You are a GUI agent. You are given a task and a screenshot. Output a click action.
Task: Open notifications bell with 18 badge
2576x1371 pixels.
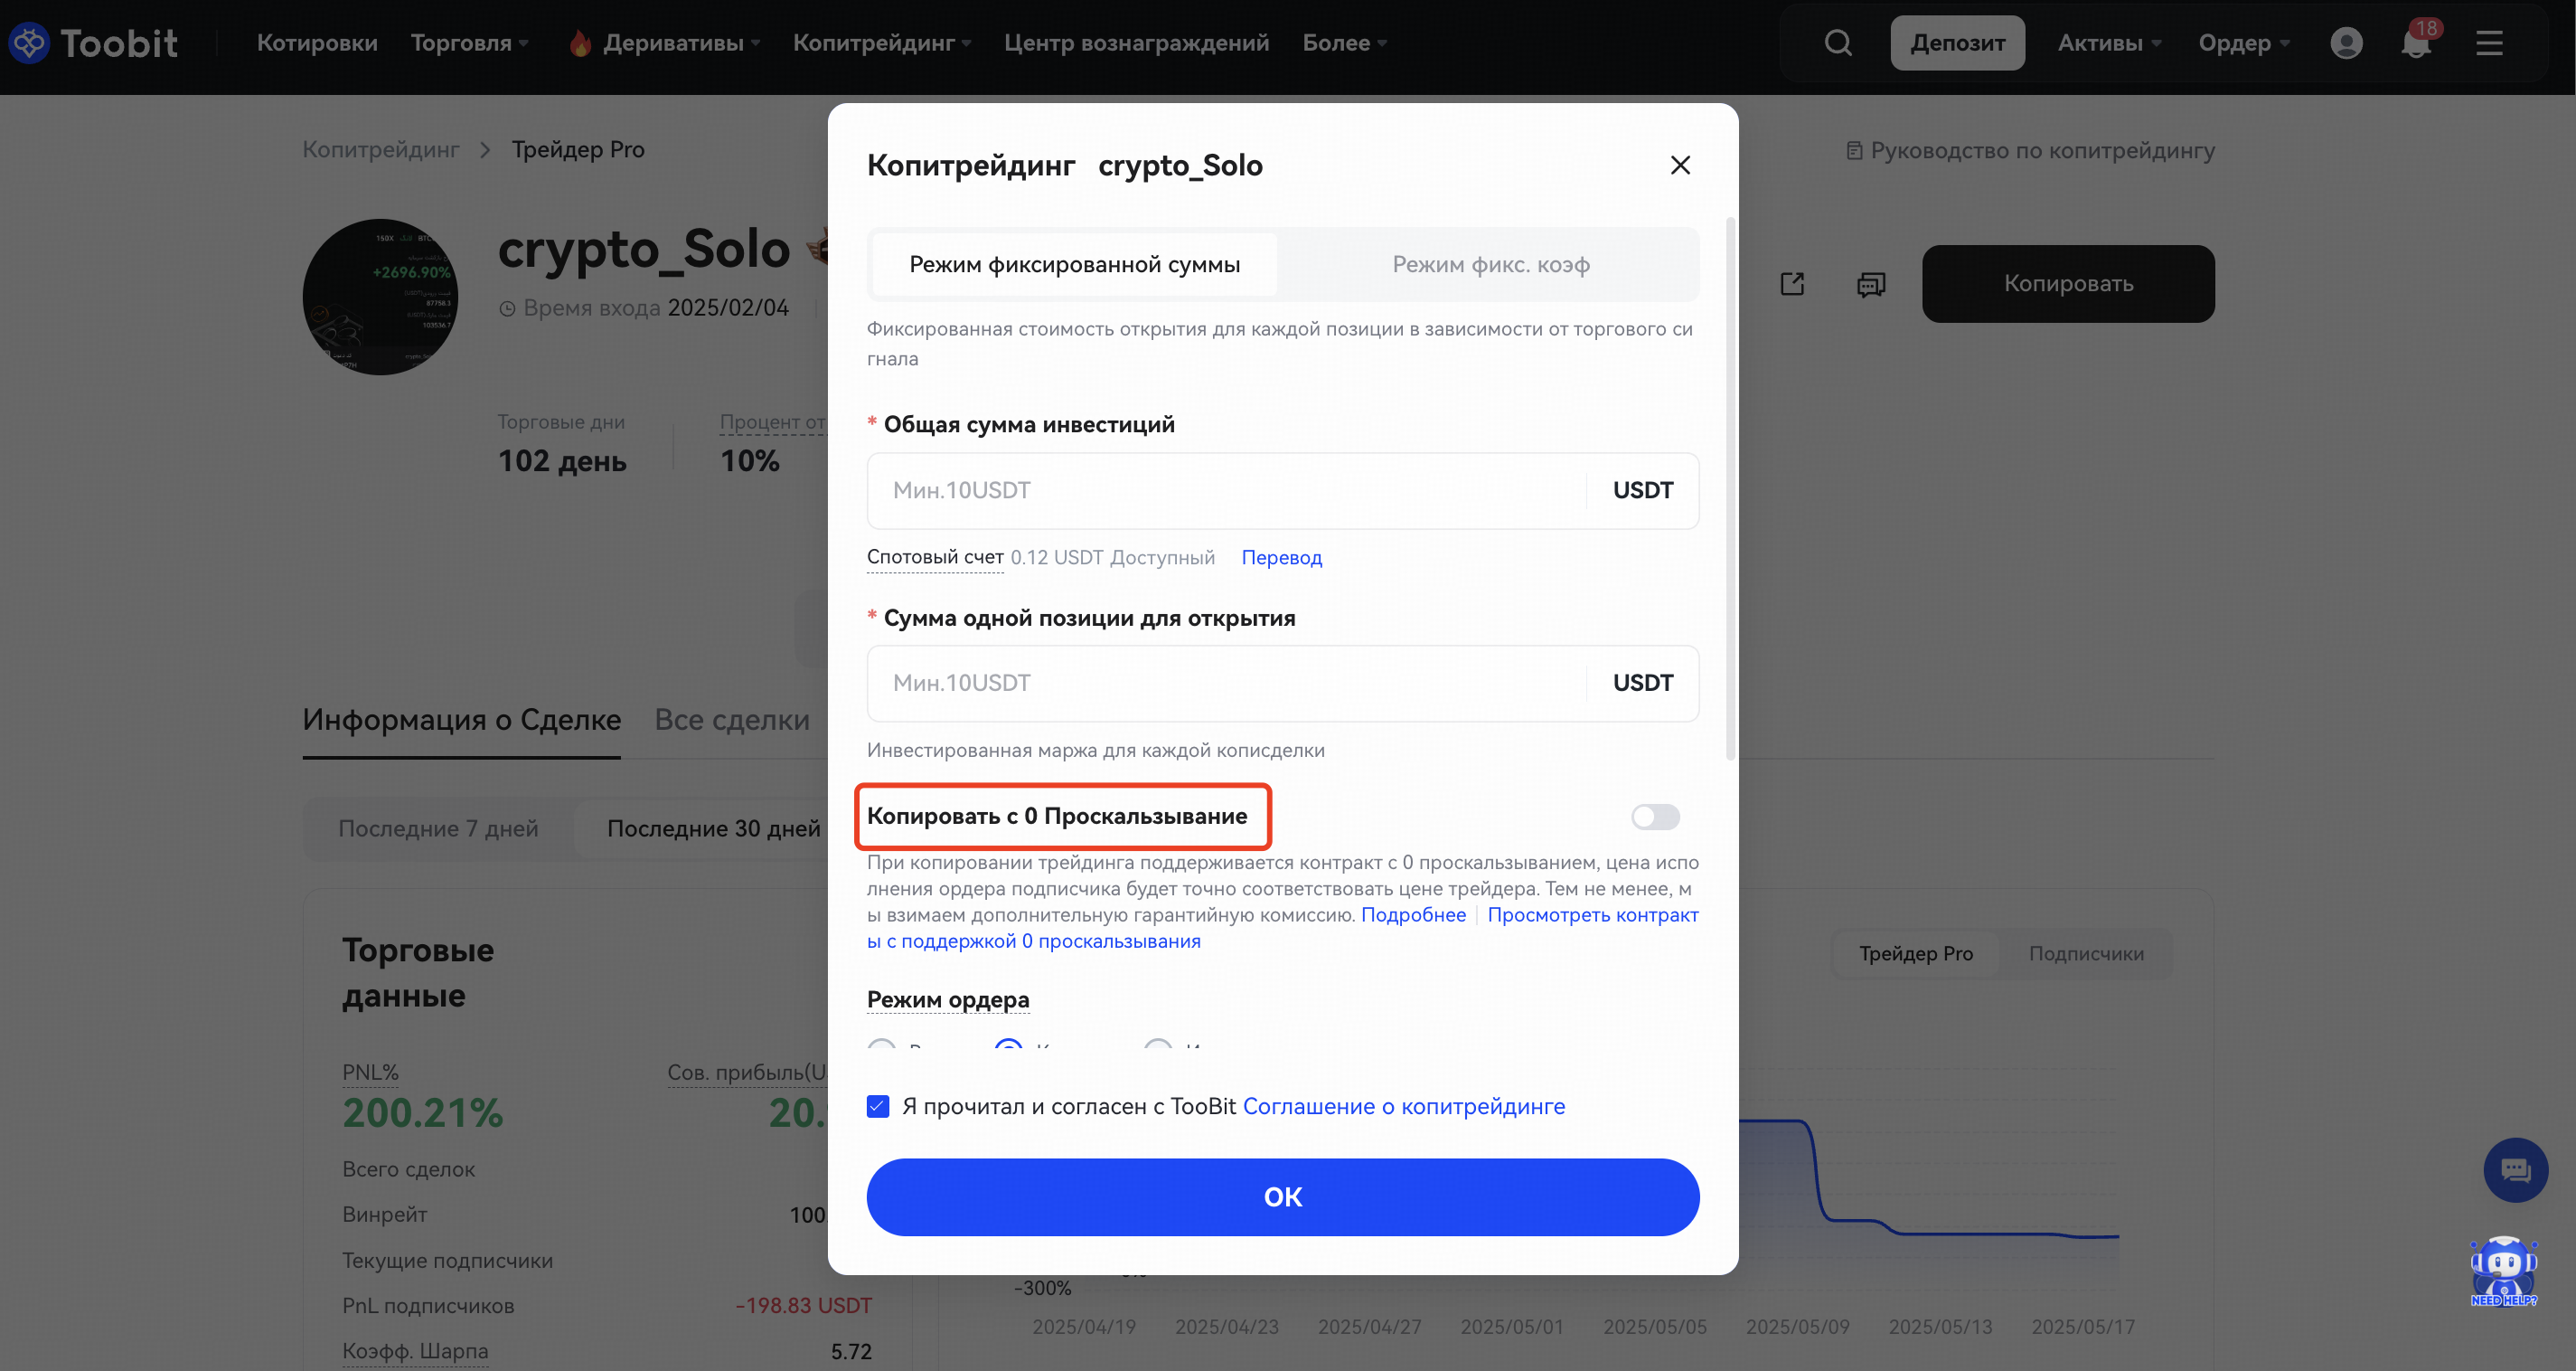(2417, 42)
